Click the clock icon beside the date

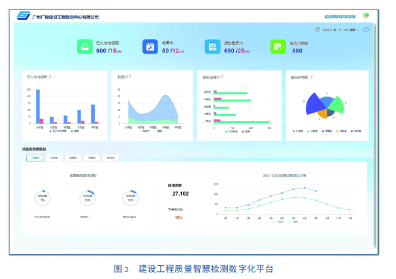pos(317,29)
